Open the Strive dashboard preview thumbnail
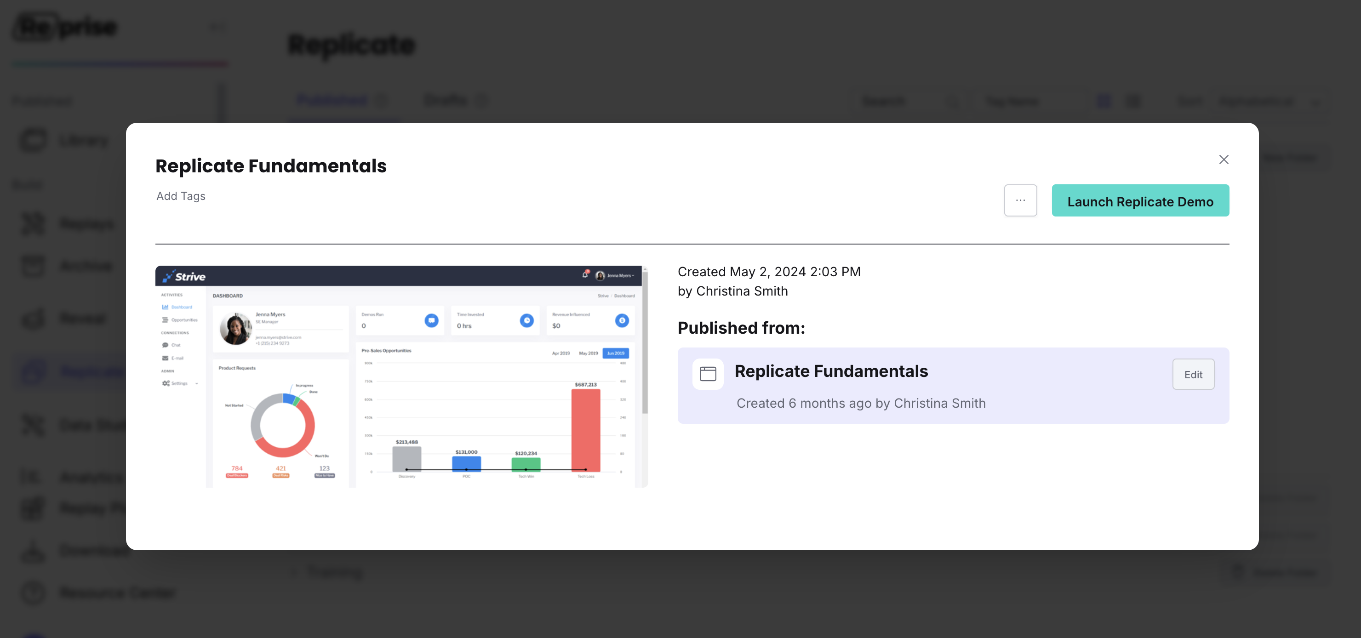 coord(401,376)
